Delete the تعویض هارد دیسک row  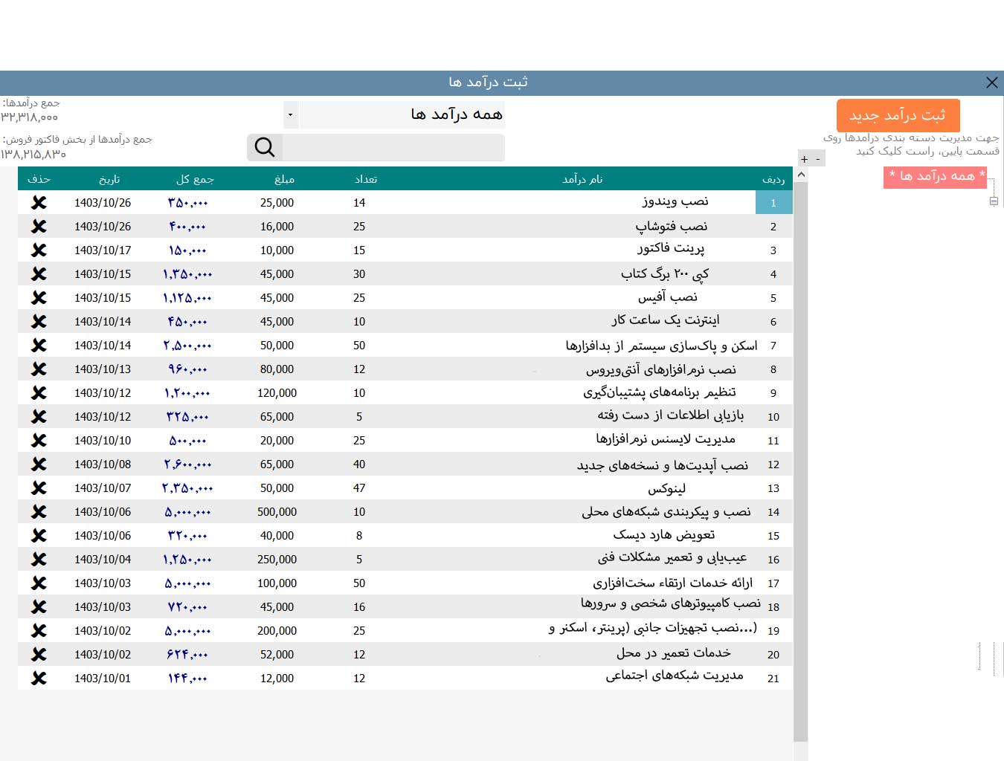tap(39, 535)
